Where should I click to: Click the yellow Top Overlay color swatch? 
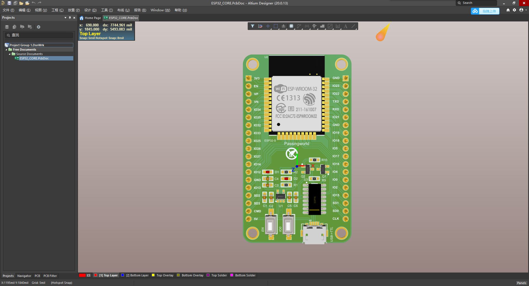[x=153, y=275]
